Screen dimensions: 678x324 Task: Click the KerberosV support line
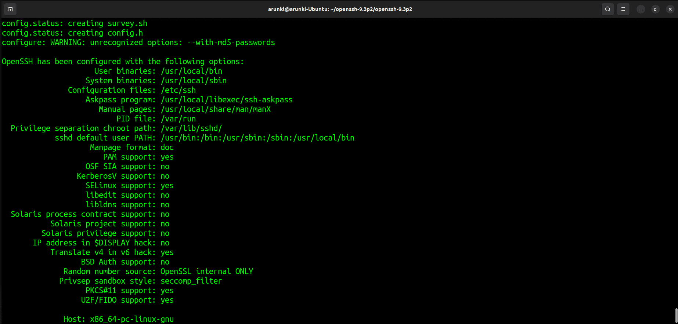point(123,176)
